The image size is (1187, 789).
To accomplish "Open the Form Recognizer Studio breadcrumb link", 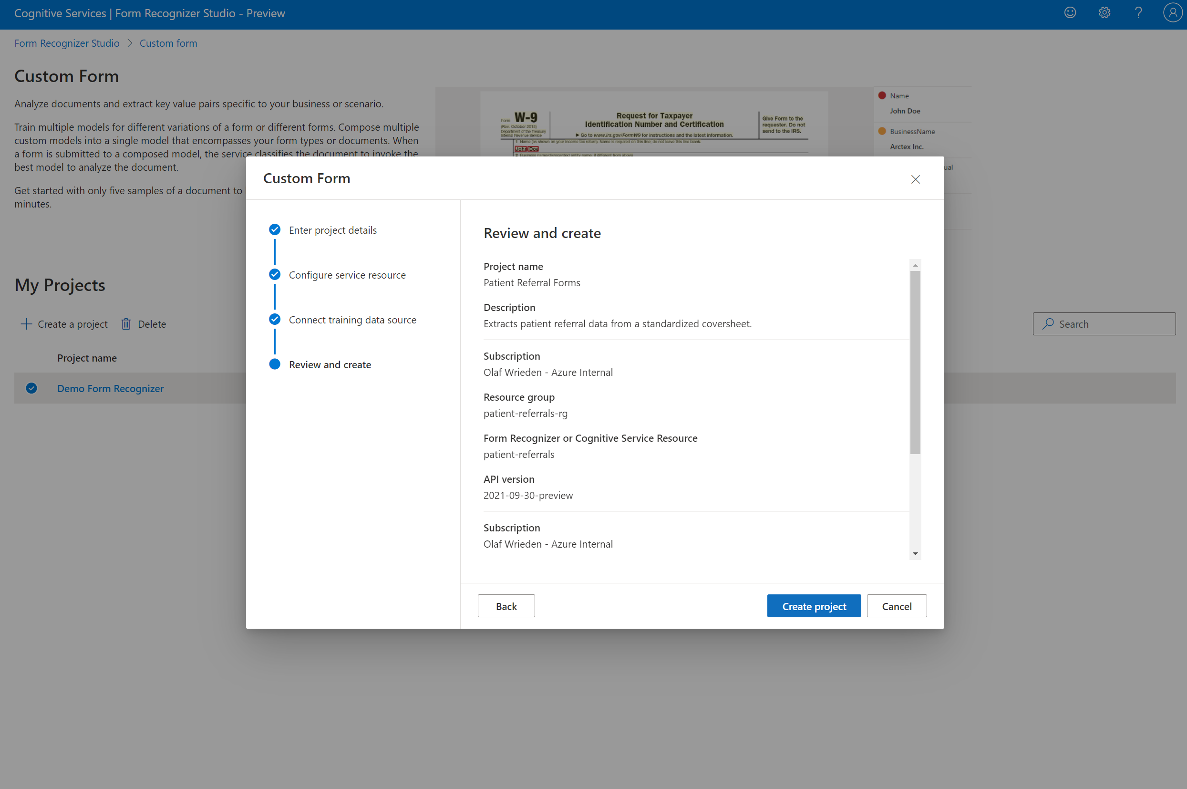I will [67, 43].
